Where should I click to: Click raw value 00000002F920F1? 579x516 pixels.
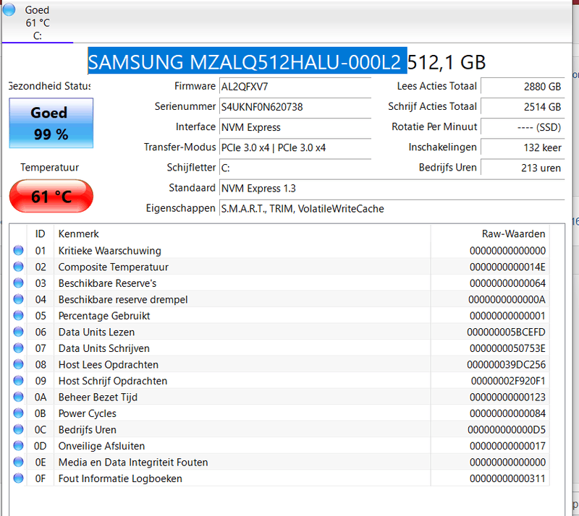pos(508,381)
